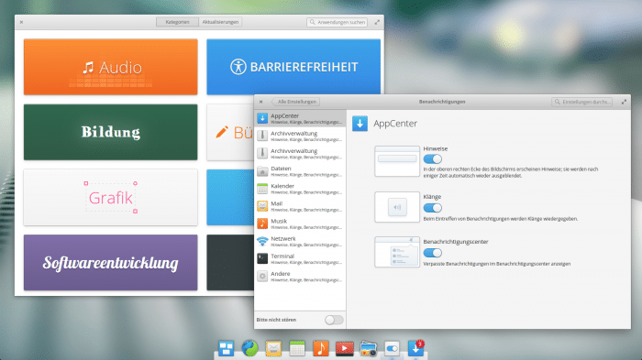Select the AppCenter row in notifications list
The width and height of the screenshot is (642, 360).
300,118
